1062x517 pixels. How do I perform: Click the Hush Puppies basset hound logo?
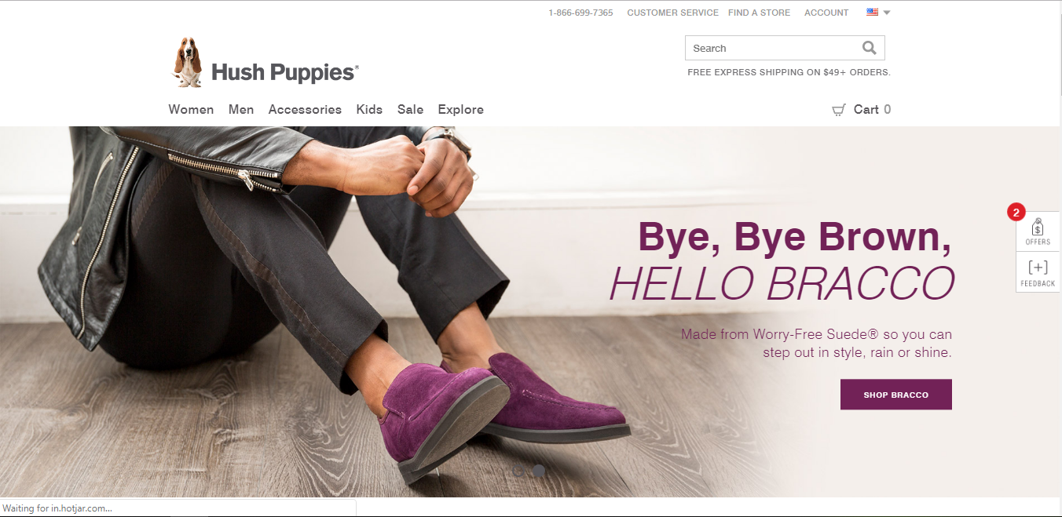tap(187, 63)
